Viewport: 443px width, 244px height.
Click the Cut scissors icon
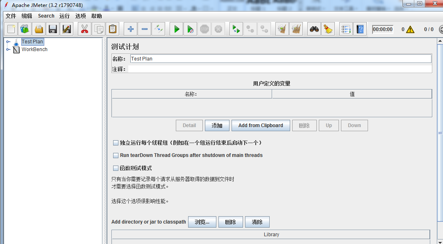pyautogui.click(x=84, y=29)
